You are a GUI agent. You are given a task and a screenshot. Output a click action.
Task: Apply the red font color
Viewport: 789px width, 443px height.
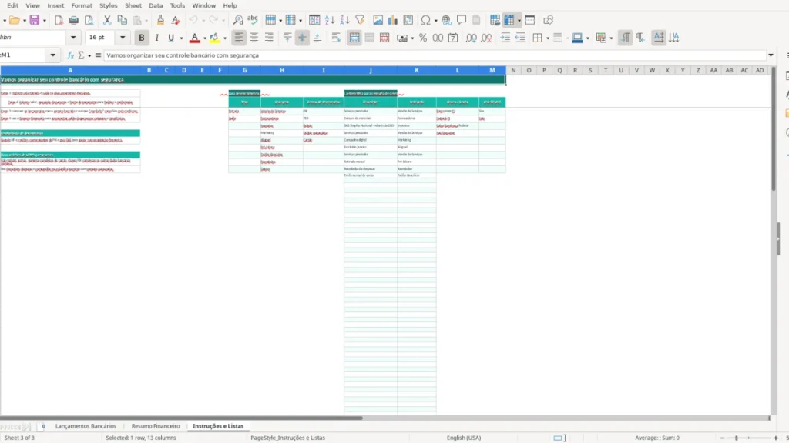tap(195, 38)
